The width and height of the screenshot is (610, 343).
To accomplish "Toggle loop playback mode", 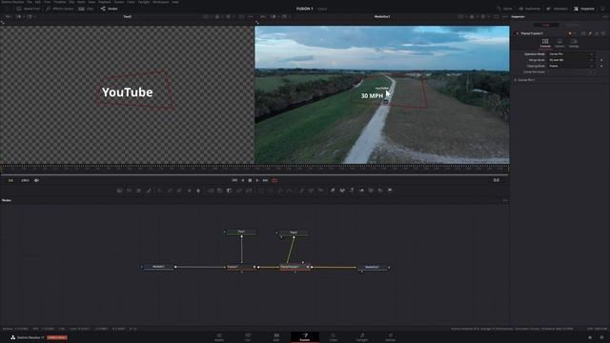I will (x=274, y=180).
